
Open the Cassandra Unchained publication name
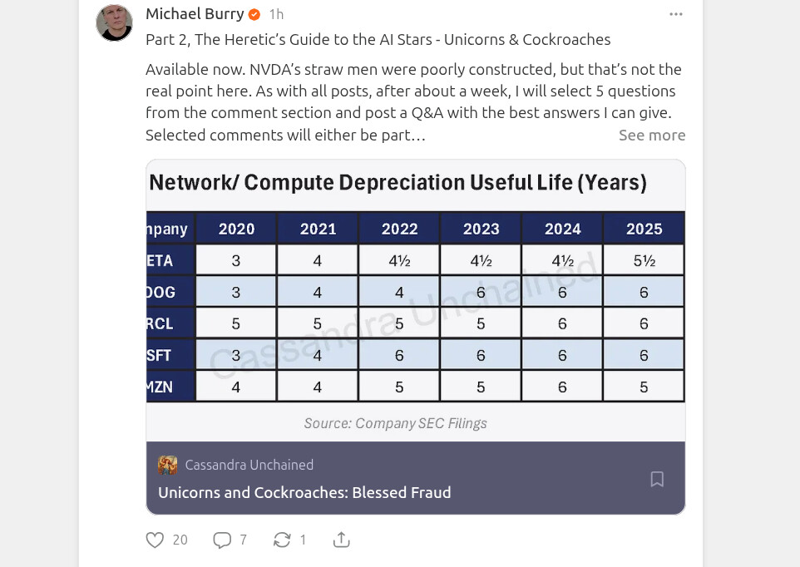coord(249,465)
